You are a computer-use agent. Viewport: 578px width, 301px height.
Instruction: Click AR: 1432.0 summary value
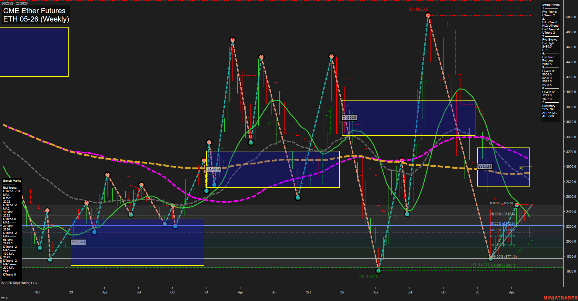tap(550, 113)
